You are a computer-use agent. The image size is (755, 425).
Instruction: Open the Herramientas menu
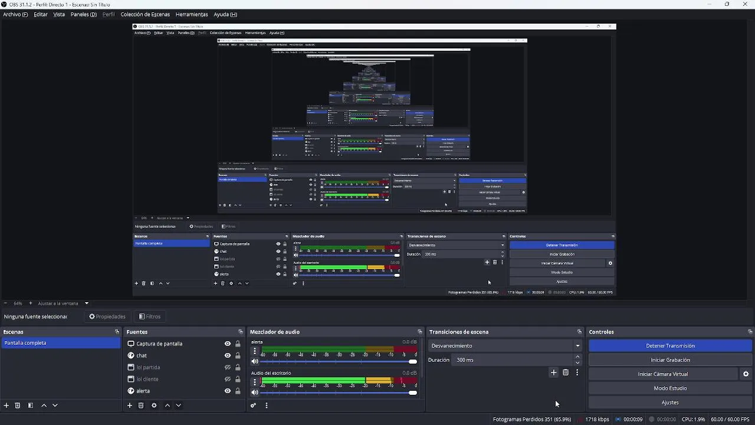192,14
